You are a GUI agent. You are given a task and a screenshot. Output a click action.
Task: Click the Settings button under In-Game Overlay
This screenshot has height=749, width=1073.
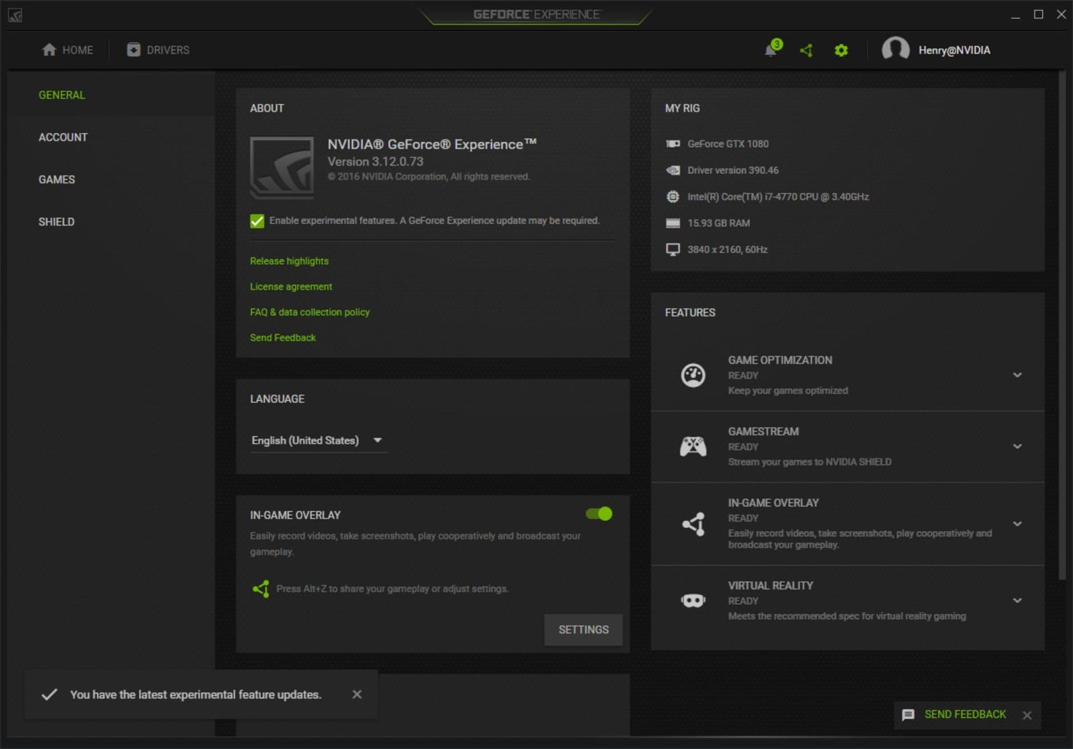point(582,630)
